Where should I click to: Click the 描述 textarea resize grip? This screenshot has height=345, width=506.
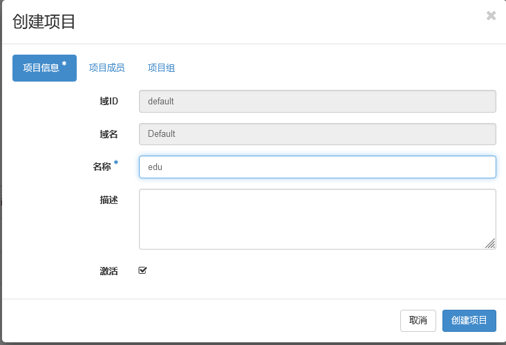(x=490, y=243)
